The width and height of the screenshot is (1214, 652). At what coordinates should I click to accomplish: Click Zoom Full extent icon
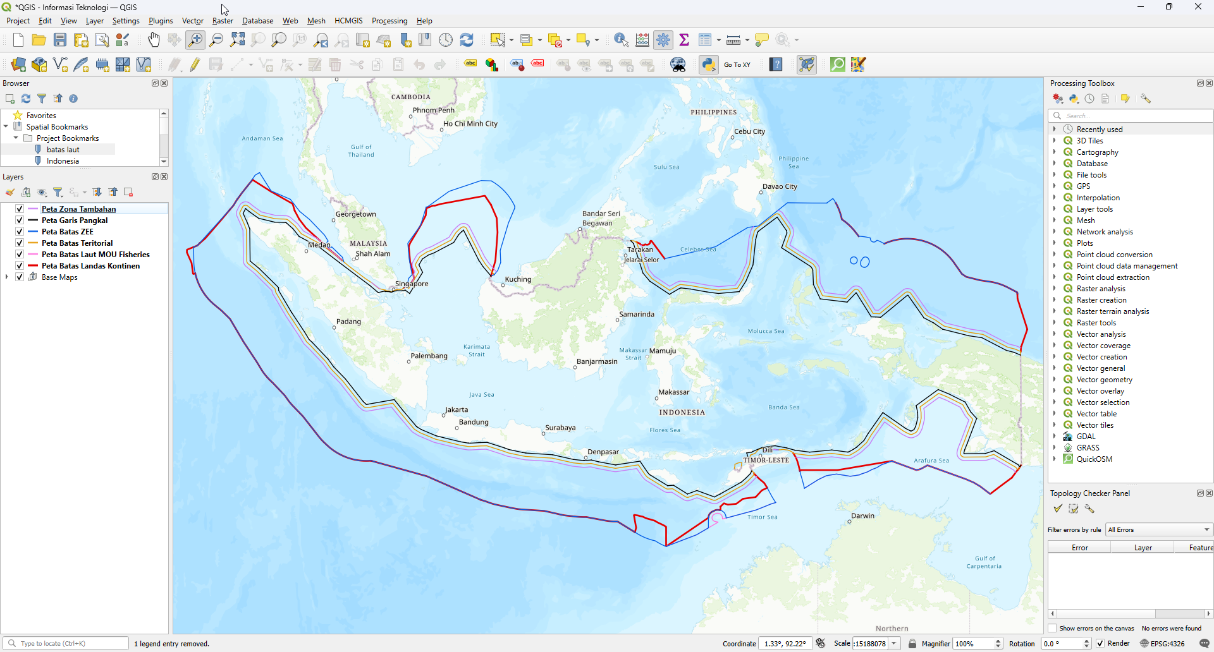point(237,40)
